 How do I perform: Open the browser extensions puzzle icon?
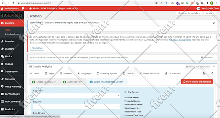coord(202,3)
